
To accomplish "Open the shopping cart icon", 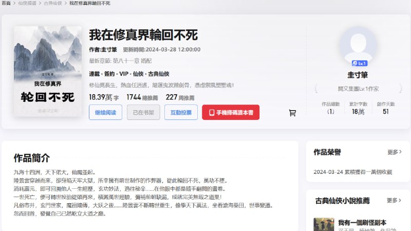I will point(292,113).
